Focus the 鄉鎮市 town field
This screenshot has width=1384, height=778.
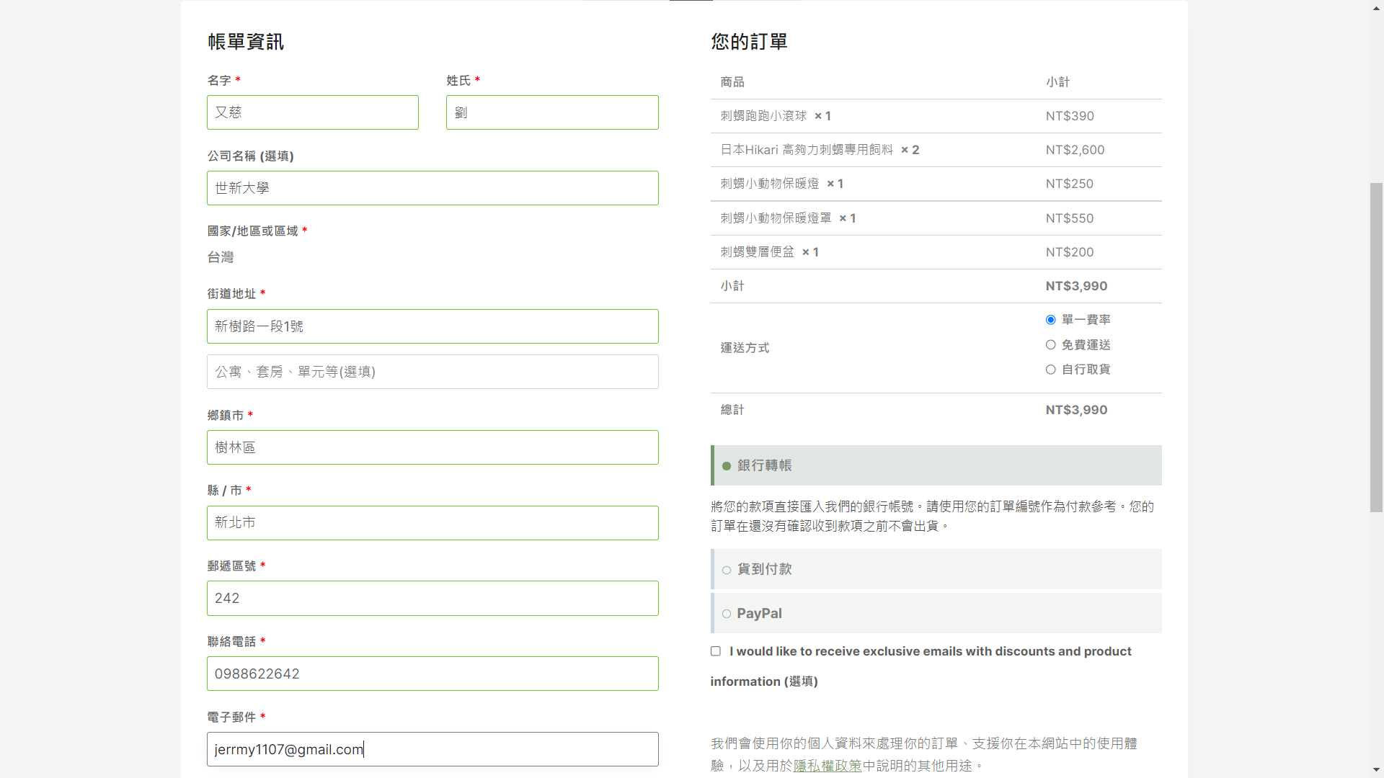tap(432, 447)
